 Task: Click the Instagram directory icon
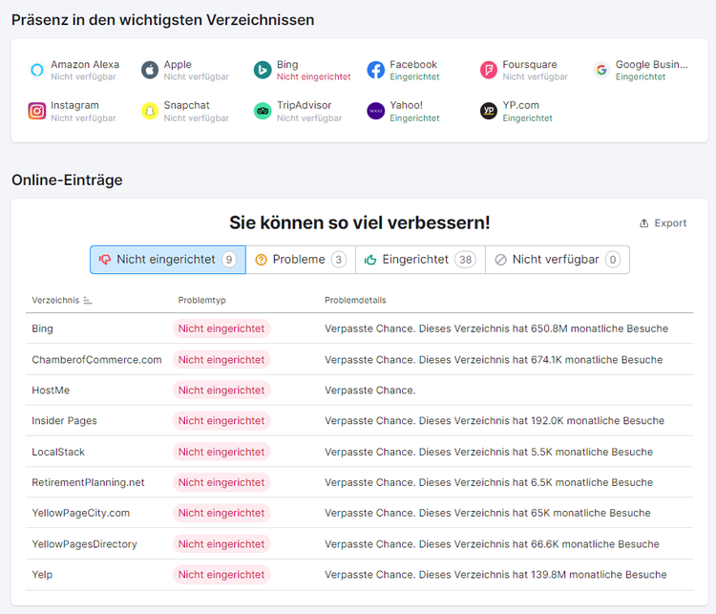[x=36, y=111]
